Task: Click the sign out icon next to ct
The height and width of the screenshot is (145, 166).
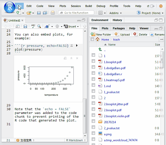Action: [x=152, y=6]
